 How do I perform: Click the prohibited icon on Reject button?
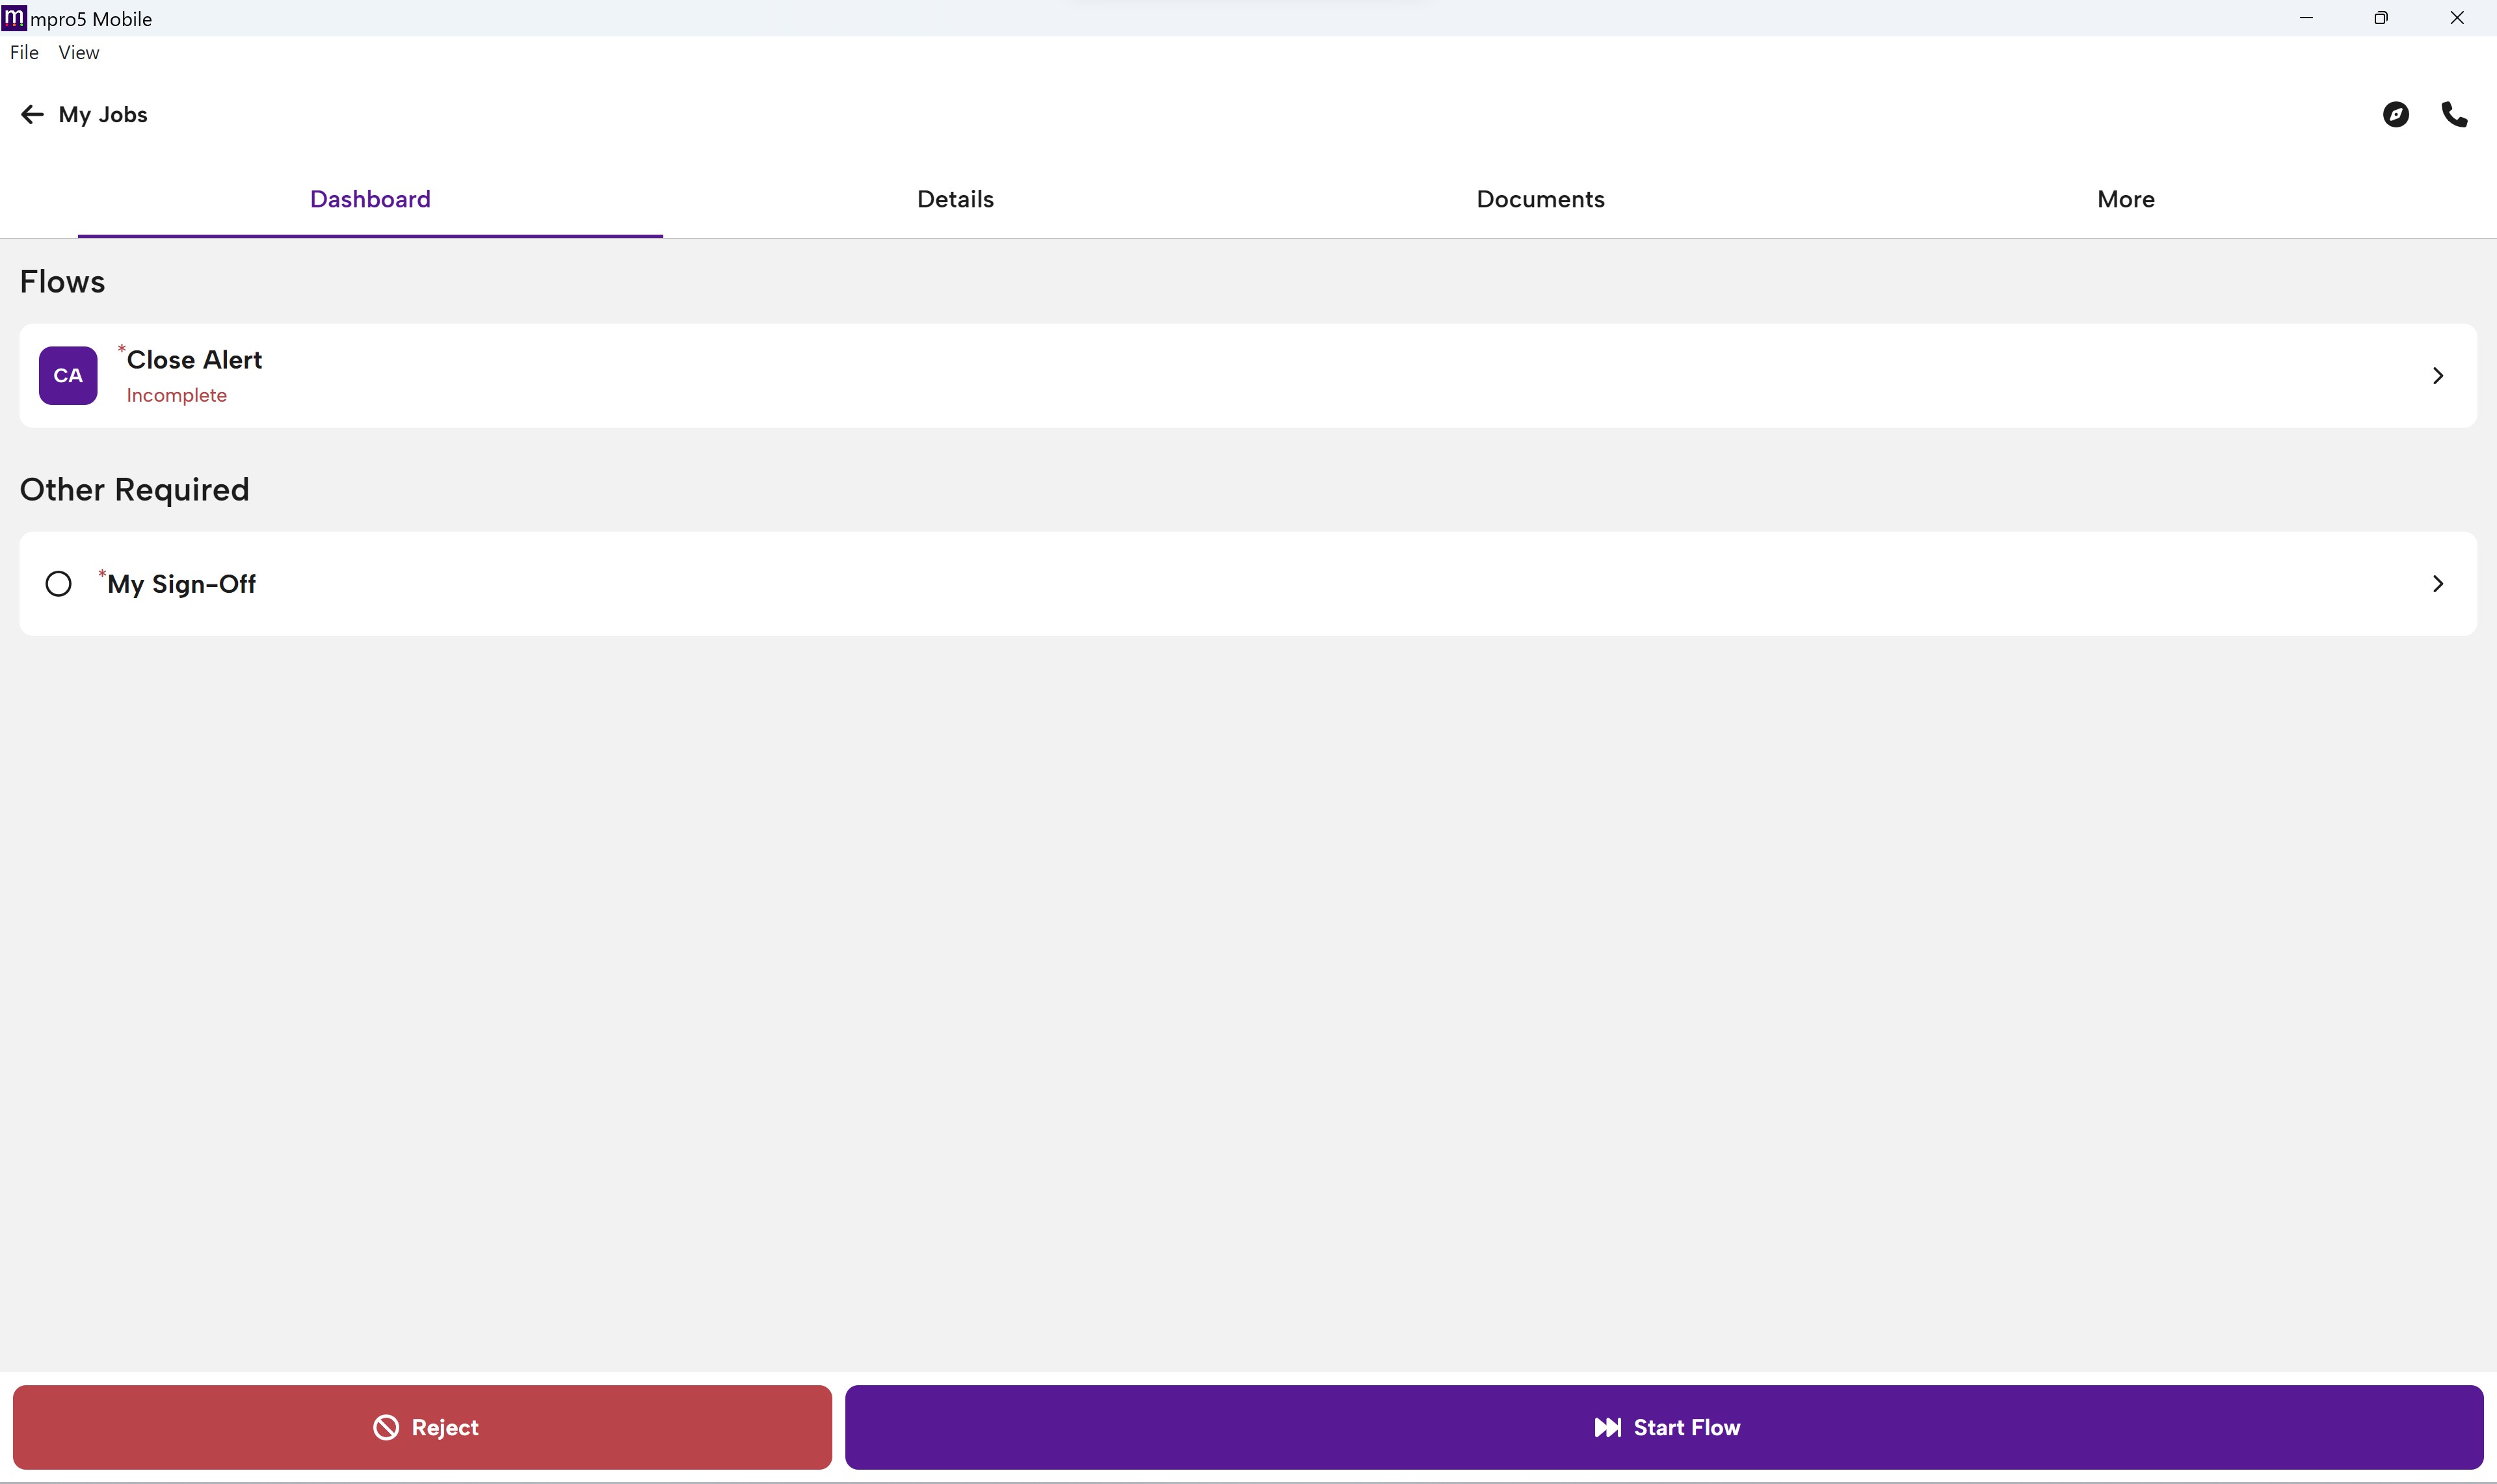point(386,1427)
